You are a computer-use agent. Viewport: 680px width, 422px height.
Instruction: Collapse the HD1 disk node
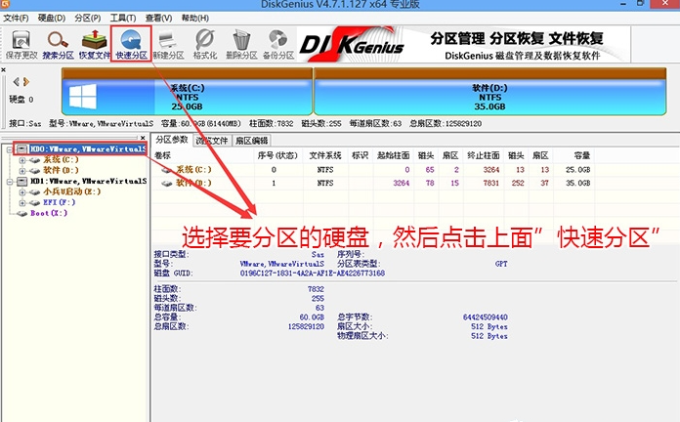click(x=10, y=182)
